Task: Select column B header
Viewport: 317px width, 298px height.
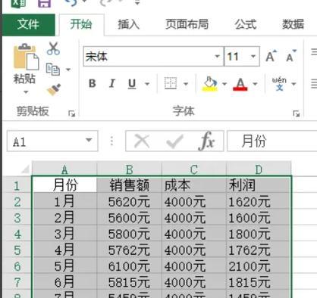Action: (129, 169)
